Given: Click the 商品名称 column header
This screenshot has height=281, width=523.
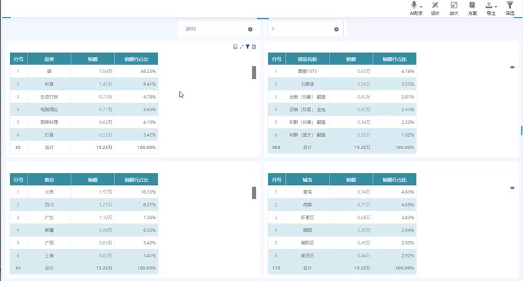Looking at the screenshot, I should (307, 59).
